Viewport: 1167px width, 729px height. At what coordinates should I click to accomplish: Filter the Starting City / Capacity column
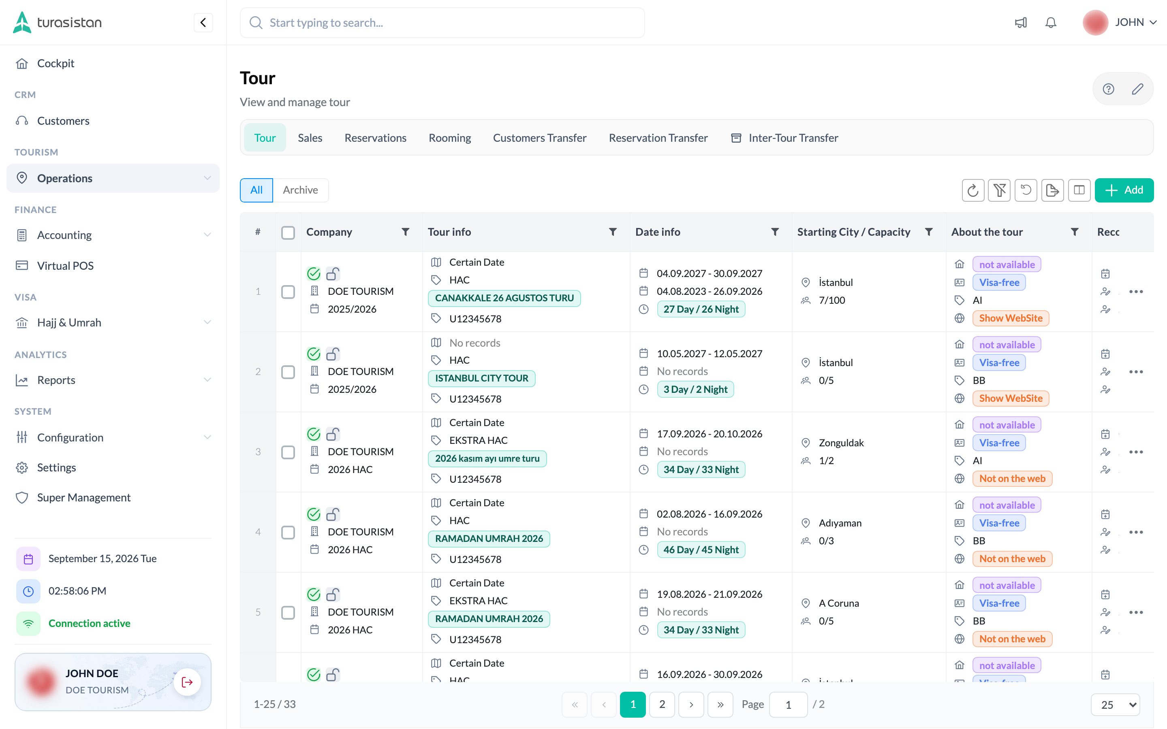pos(928,232)
